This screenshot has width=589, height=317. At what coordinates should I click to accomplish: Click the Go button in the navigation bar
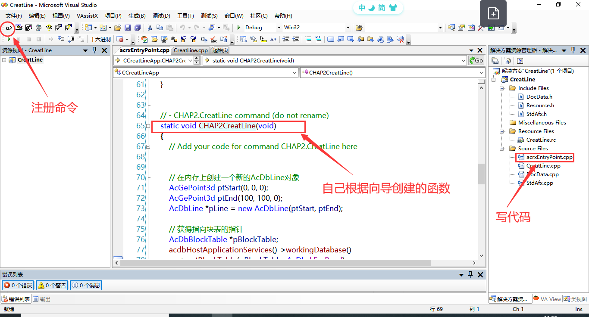[476, 61]
